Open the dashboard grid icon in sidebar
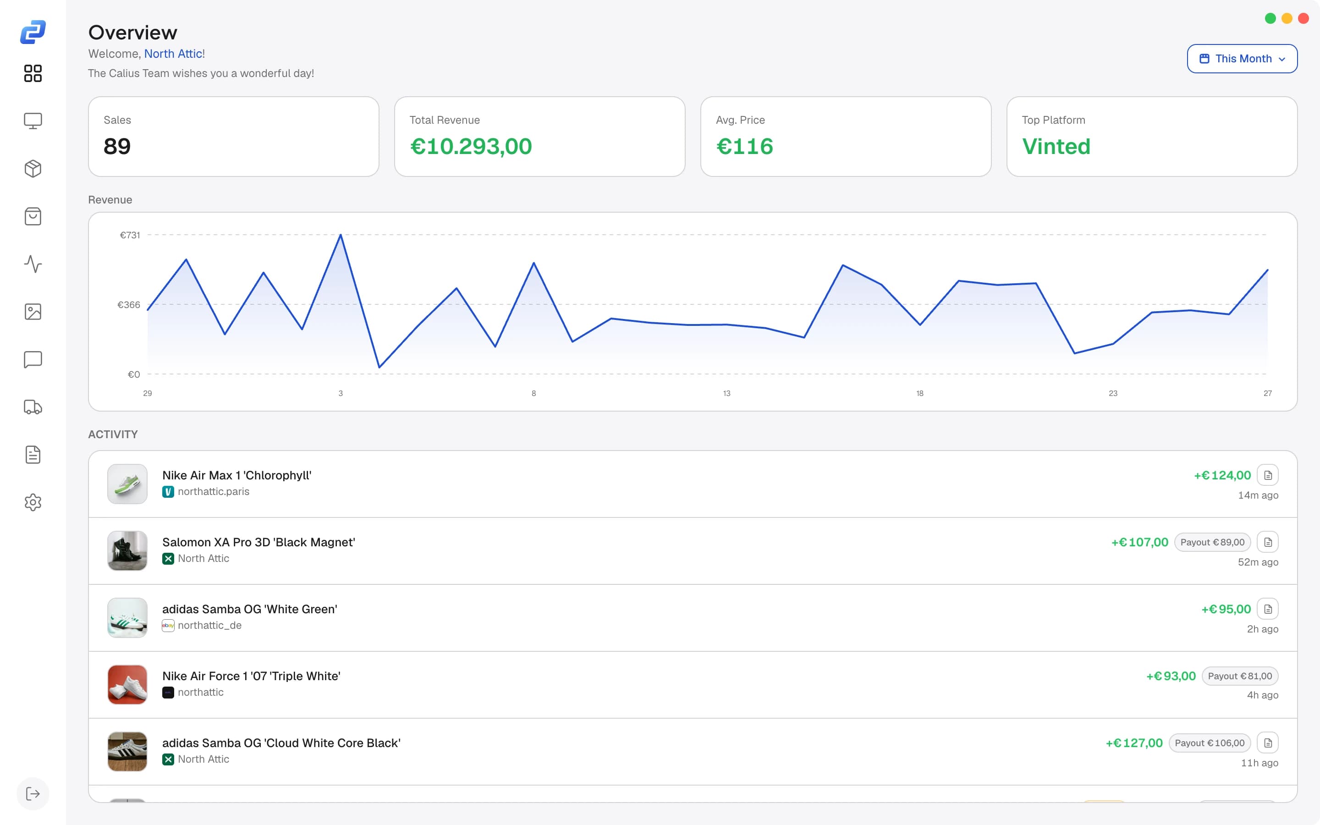The width and height of the screenshot is (1320, 825). [x=33, y=73]
